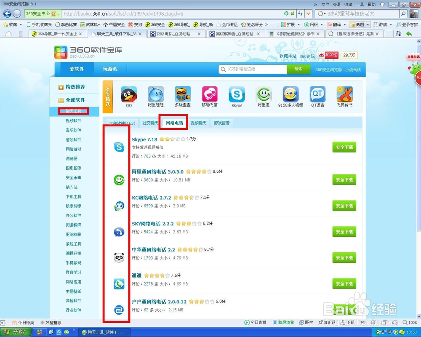Viewport: 421px width, 337px height.
Task: Open the 多玩歪歪 featured app icon
Action: point(183,94)
